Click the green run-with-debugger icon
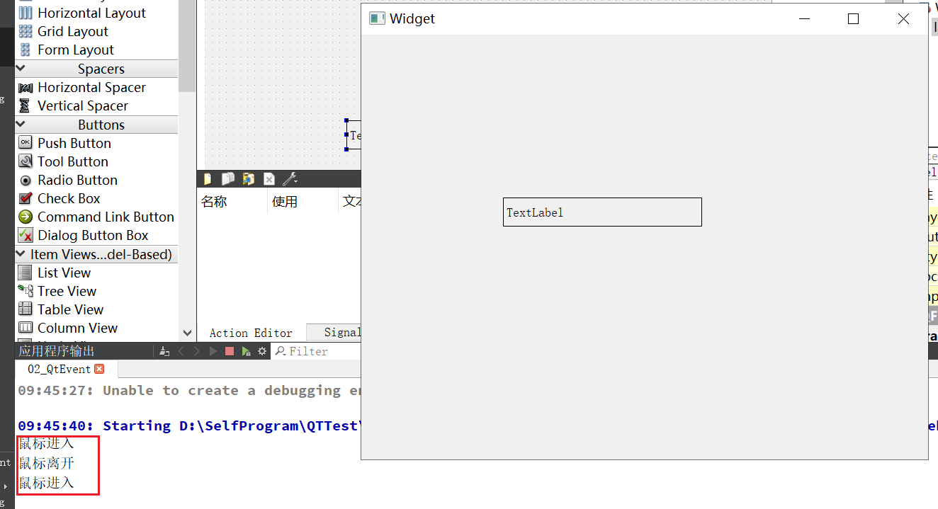The image size is (938, 509). tap(246, 351)
